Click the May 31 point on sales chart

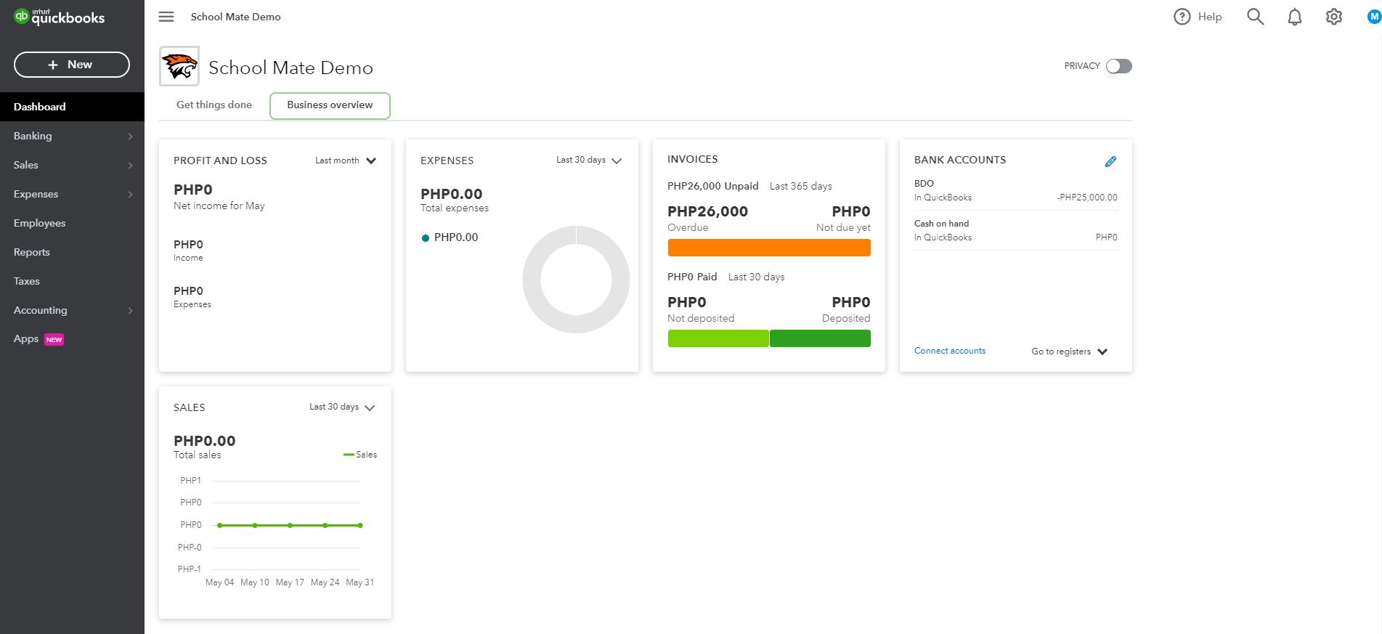point(360,525)
